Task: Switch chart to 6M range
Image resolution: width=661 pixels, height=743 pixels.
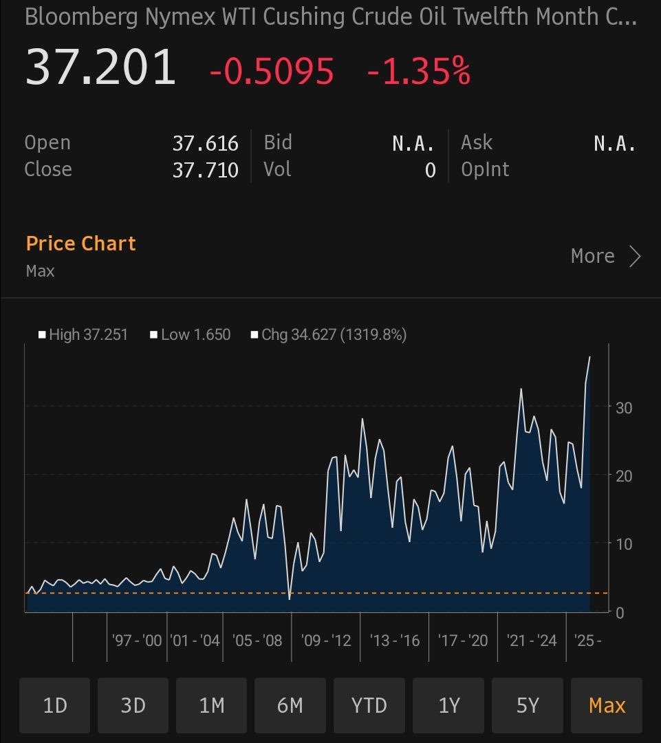Action: coord(290,705)
